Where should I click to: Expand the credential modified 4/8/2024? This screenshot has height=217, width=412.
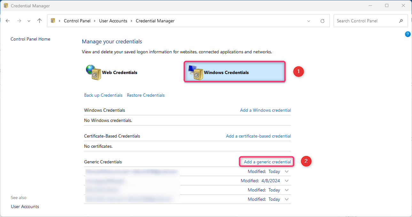[x=287, y=181]
